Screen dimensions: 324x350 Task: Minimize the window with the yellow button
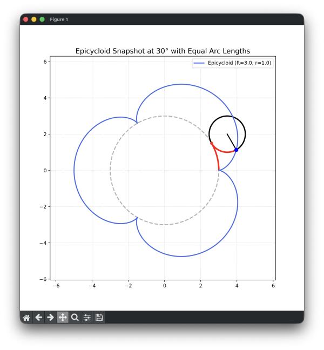(34, 19)
